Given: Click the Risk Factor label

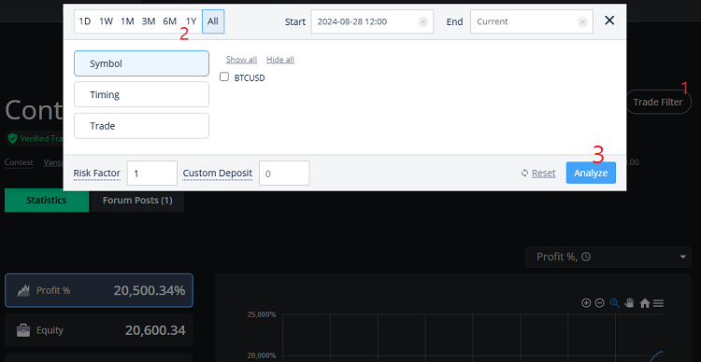Looking at the screenshot, I should coord(97,174).
